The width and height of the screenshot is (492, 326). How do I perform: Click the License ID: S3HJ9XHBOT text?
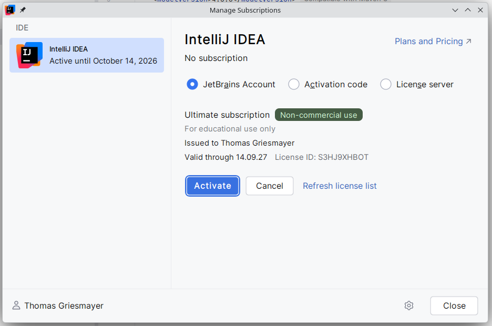[322, 157]
